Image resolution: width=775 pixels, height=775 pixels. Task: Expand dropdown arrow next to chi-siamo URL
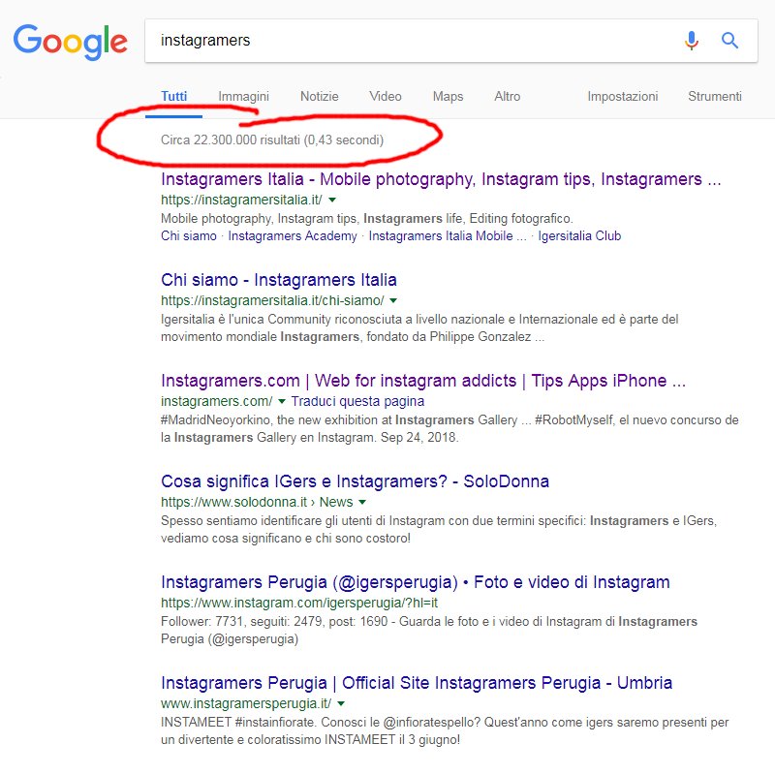pos(393,300)
